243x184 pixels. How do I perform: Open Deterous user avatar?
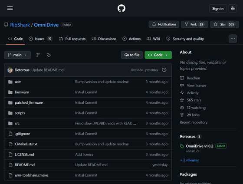tap(10, 70)
